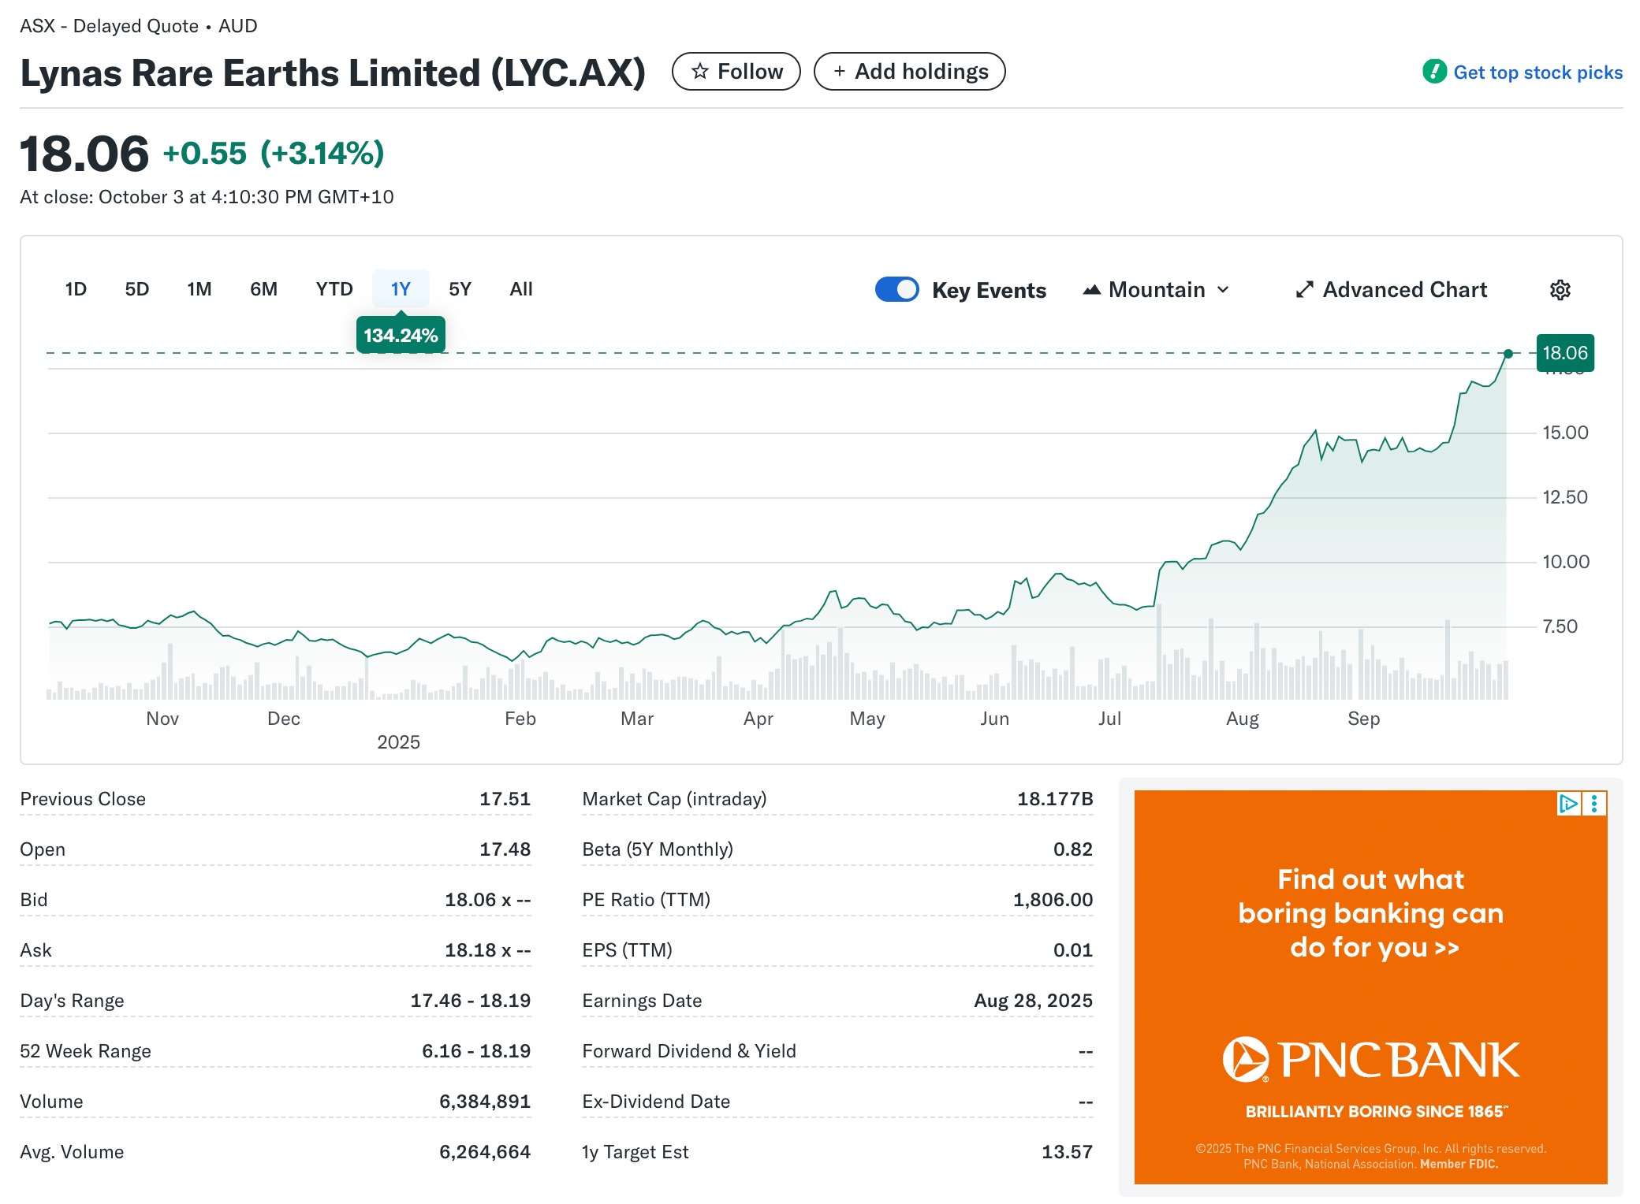Click the plus icon for Add holdings

(840, 72)
